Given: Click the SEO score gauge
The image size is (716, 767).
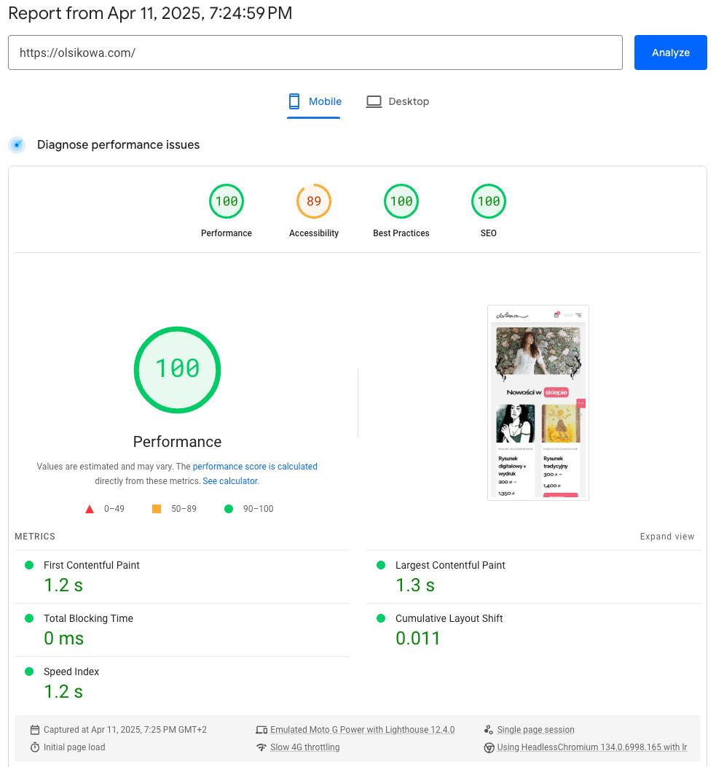Looking at the screenshot, I should point(489,202).
